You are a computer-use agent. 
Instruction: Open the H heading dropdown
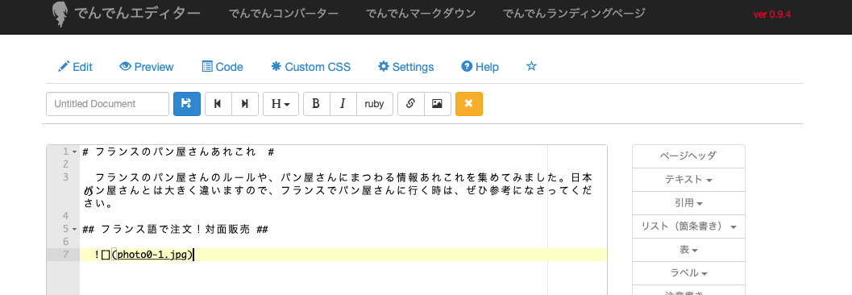[281, 104]
